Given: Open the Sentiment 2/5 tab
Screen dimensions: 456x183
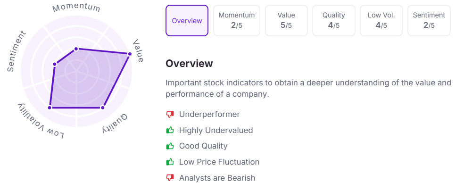Looking at the screenshot, I should tap(429, 21).
